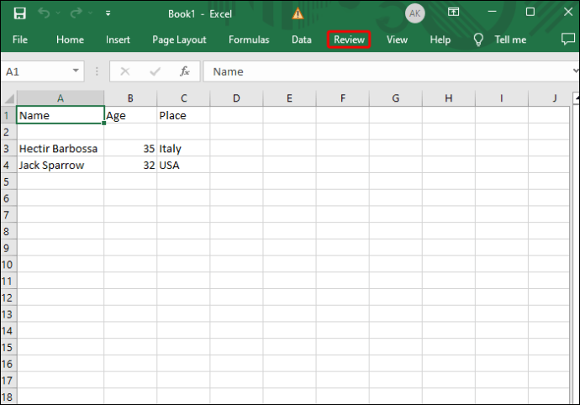
Task: Open the Help tab
Action: [440, 39]
